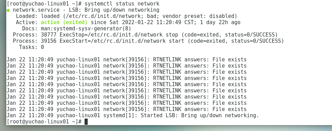Click process ID 38777 on ExecStop line
The image size is (332, 131).
(49, 35)
